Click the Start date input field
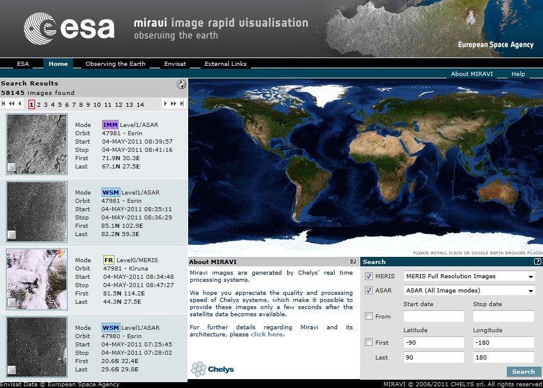543x388 pixels. tap(434, 316)
